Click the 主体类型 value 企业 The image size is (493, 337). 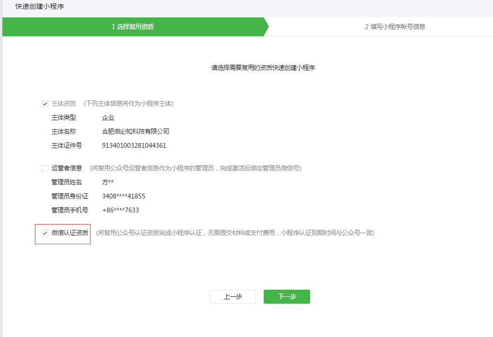tap(108, 117)
